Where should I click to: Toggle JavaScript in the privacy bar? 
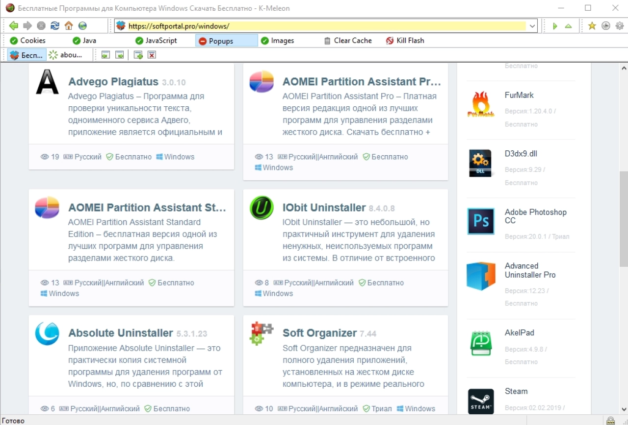click(x=156, y=41)
